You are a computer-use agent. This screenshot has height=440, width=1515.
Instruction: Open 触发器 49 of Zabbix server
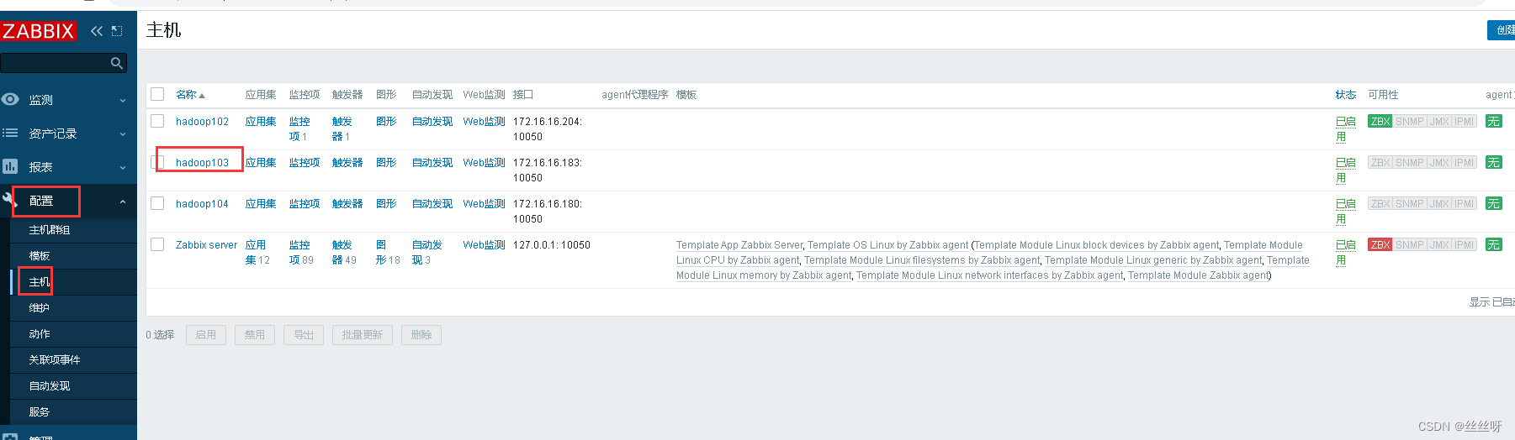(x=342, y=253)
